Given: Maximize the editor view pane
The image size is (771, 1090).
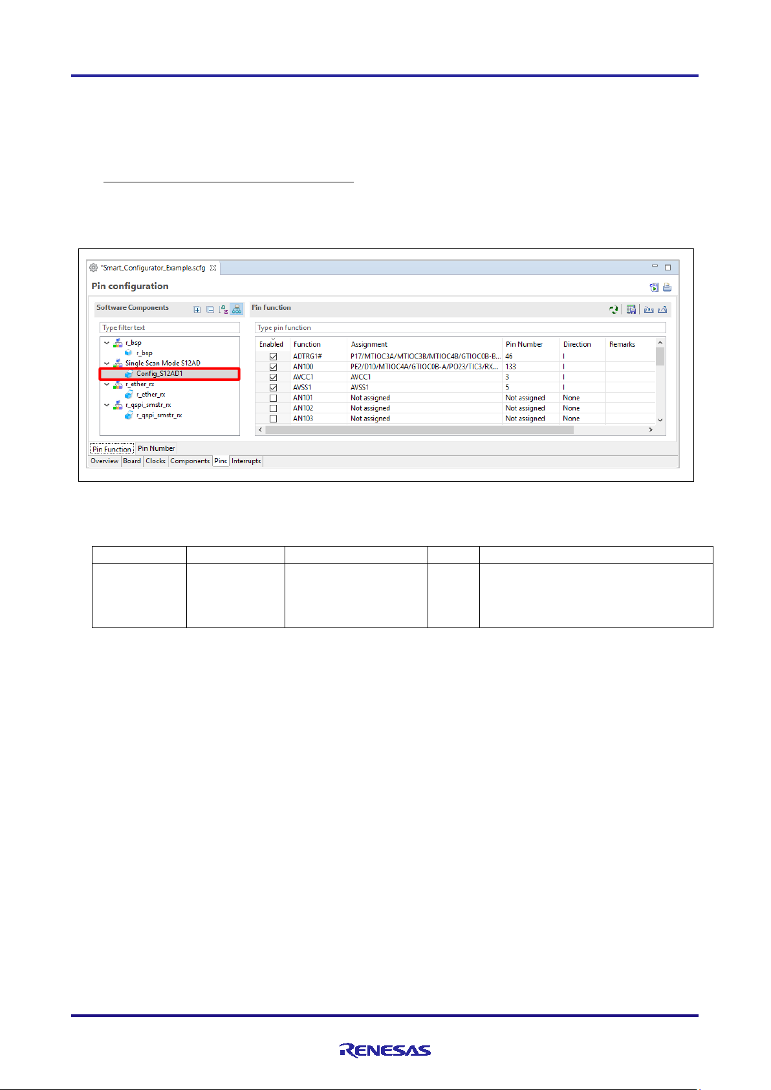Looking at the screenshot, I should pyautogui.click(x=668, y=267).
